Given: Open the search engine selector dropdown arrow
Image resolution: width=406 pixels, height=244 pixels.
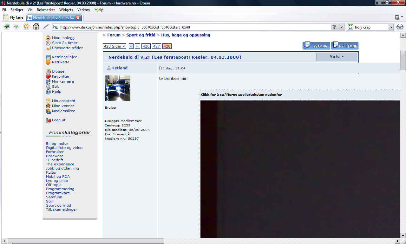Looking at the screenshot, I should point(391,27).
